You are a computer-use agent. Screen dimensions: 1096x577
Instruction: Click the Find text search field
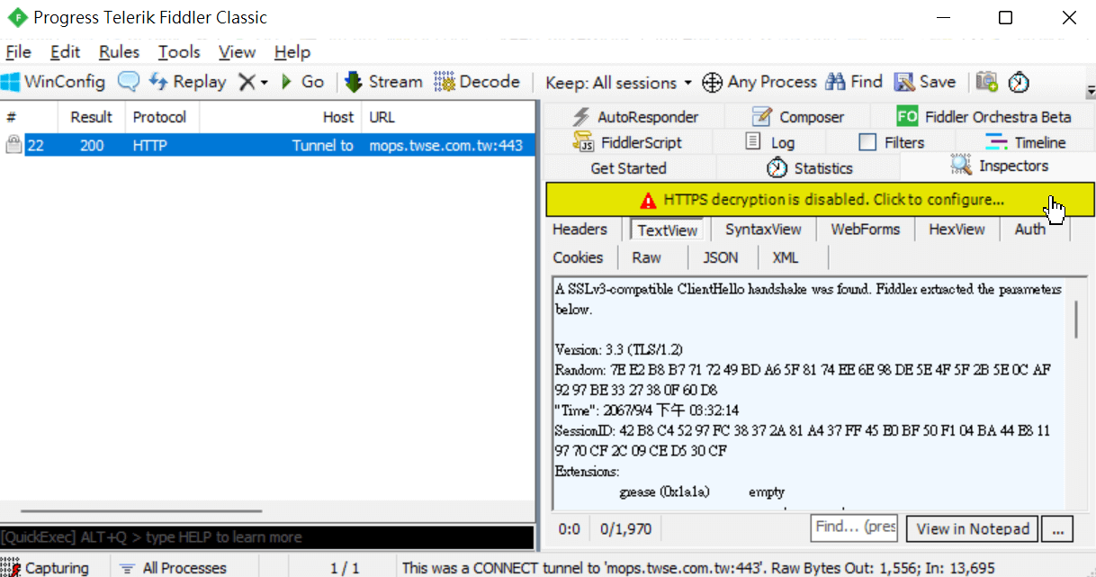tap(854, 527)
